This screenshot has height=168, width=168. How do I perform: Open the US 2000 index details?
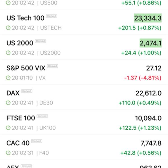pos(20,43)
